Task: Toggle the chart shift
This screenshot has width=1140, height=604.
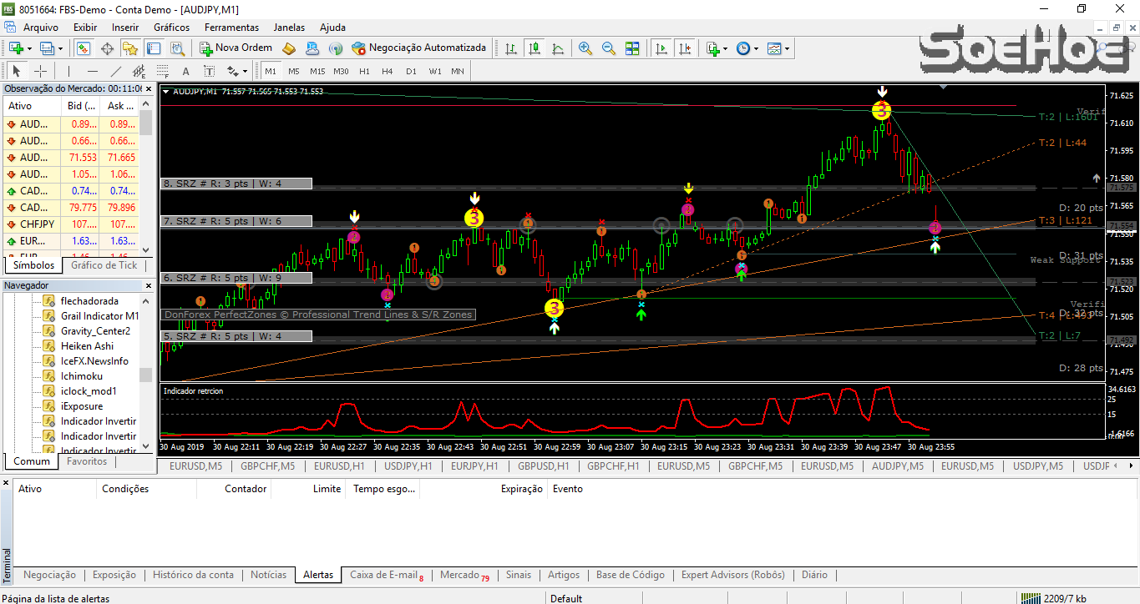Action: (x=686, y=48)
